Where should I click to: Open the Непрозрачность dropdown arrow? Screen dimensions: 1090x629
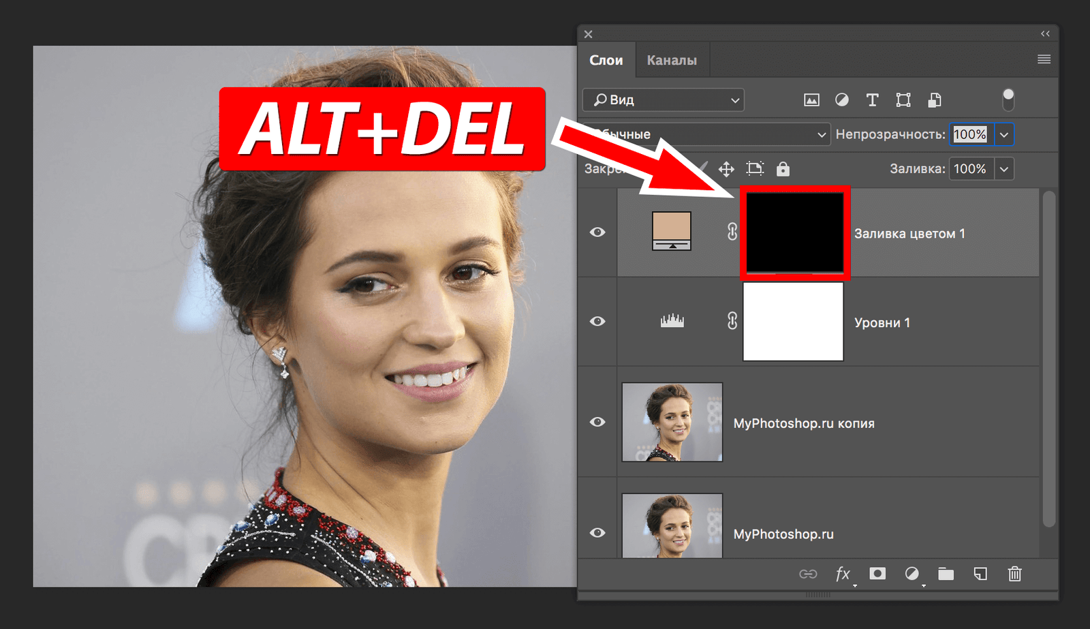pyautogui.click(x=1005, y=134)
